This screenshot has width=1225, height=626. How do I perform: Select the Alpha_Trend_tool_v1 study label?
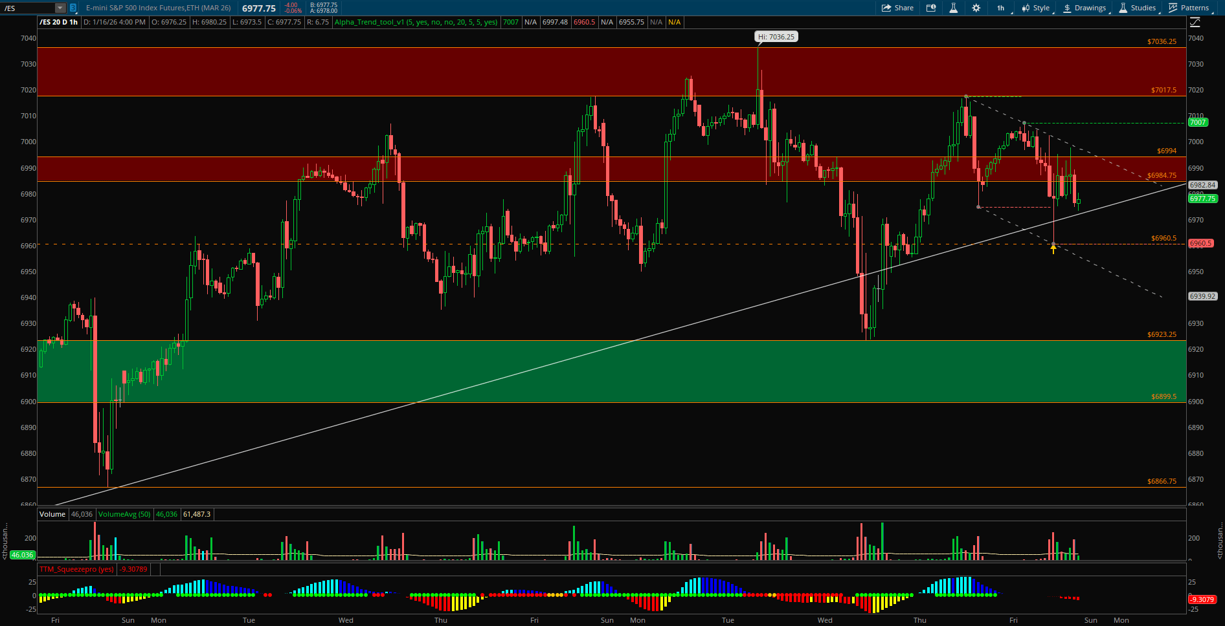(416, 22)
